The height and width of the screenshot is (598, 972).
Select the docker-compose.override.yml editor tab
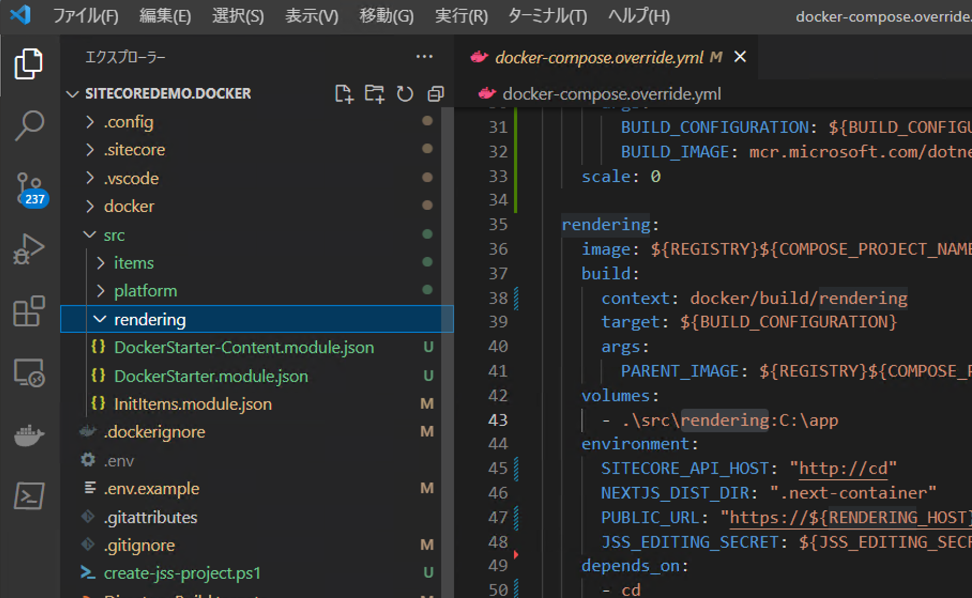(x=606, y=57)
